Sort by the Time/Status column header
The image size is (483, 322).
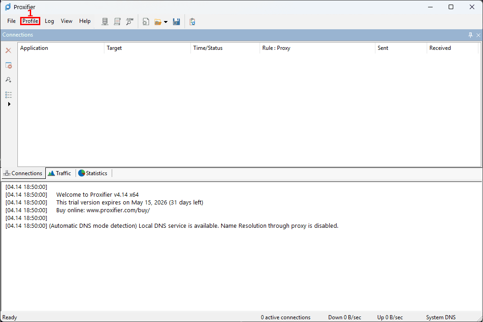[225, 48]
